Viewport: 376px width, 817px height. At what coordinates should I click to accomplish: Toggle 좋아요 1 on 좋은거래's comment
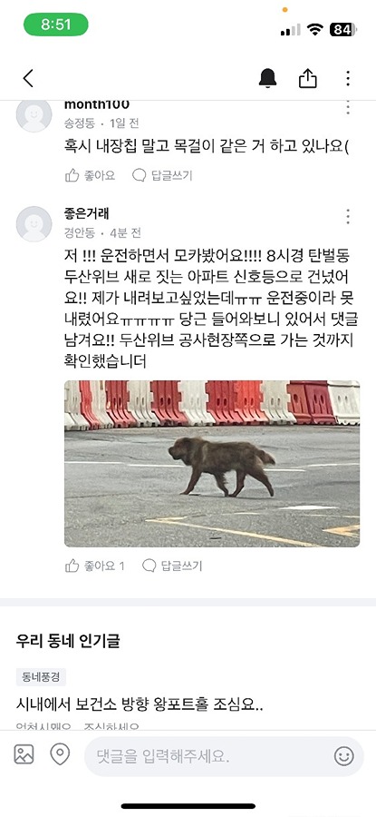[94, 566]
